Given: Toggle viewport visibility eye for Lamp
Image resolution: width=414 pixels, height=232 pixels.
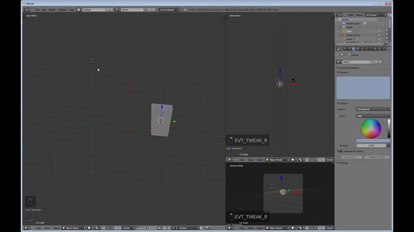Looking at the screenshot, I should coord(379,39).
